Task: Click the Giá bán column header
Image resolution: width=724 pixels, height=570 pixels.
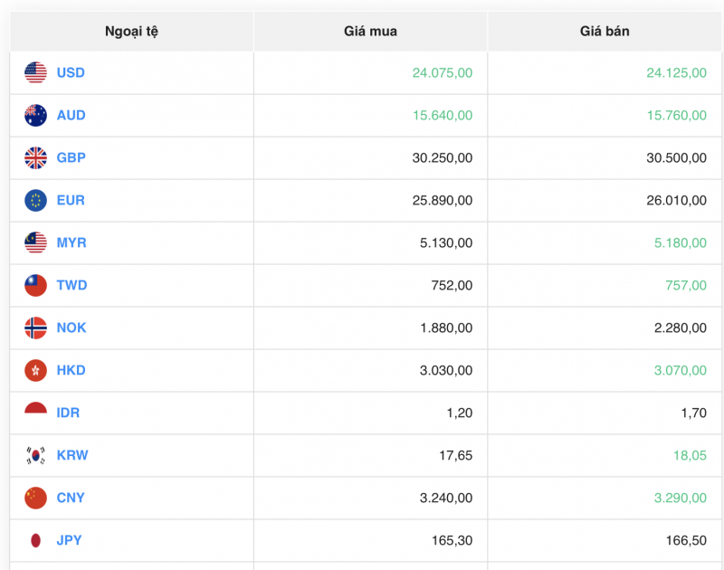Action: coord(605,31)
